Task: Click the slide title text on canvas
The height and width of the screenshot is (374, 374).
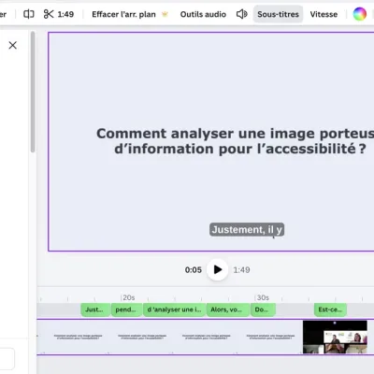Action: [236, 141]
